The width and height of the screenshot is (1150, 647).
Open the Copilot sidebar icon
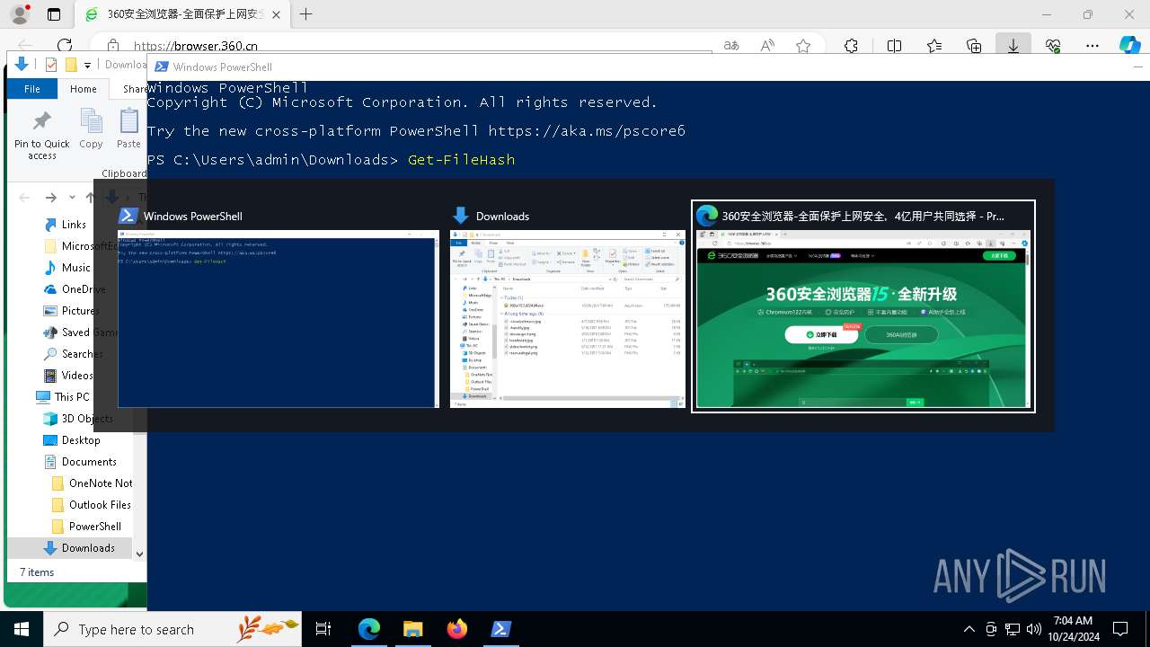[x=1130, y=46]
